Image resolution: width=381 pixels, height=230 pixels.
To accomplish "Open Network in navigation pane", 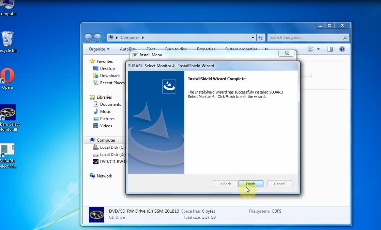I will tap(104, 176).
